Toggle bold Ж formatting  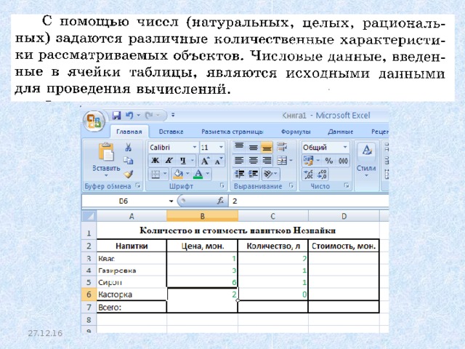click(155, 161)
